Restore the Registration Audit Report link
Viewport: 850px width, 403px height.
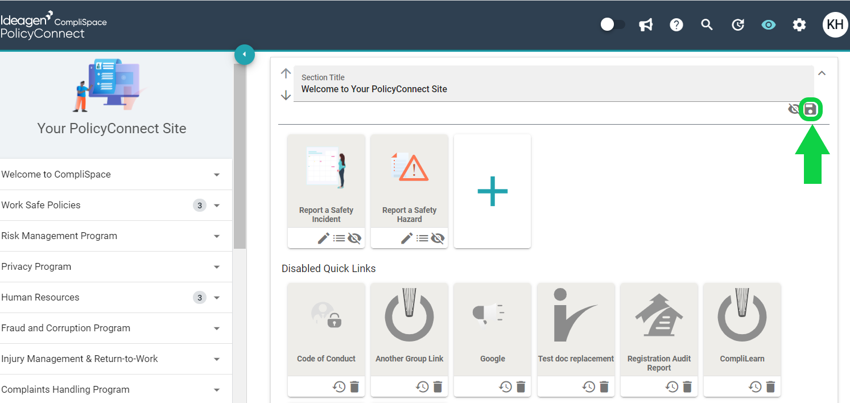pyautogui.click(x=672, y=386)
